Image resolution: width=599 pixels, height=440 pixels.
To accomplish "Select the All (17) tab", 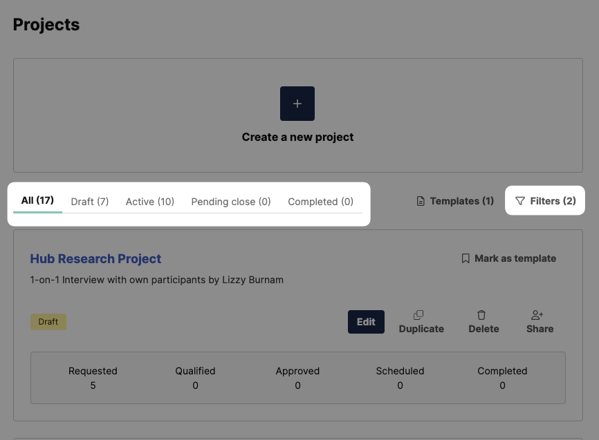I will tap(37, 200).
